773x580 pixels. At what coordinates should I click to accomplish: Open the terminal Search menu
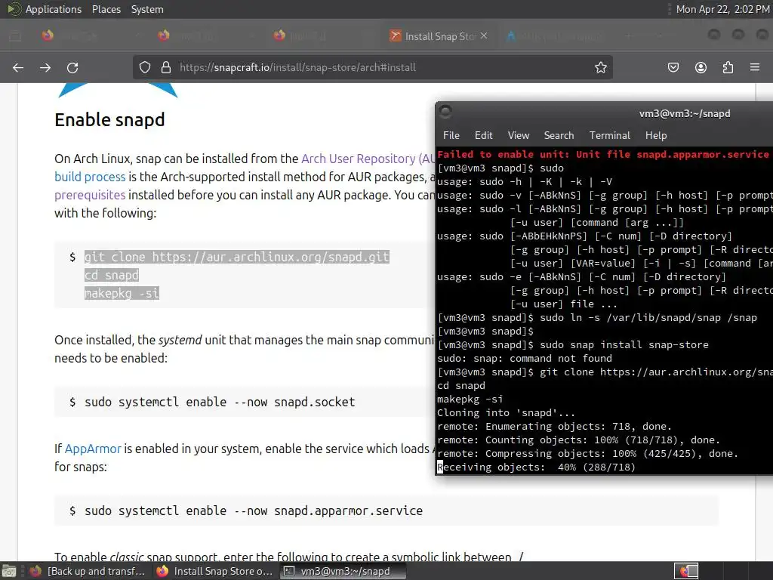coord(559,135)
